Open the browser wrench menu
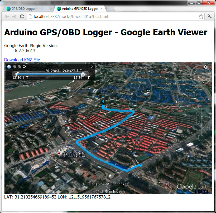216x213 pixels. point(209,17)
